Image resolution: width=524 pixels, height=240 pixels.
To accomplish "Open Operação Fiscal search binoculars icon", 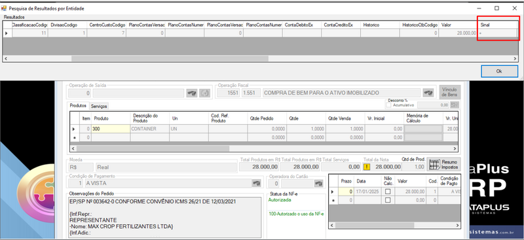I will coord(428,93).
